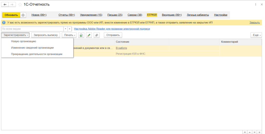The image size is (265, 134).
Task: Open Adobe Reader signature setup link
Action: [x=112, y=29]
